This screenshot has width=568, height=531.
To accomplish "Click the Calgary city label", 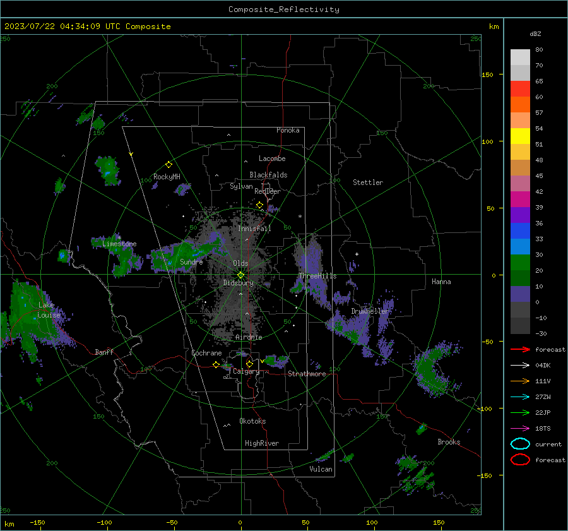I will 246,371.
